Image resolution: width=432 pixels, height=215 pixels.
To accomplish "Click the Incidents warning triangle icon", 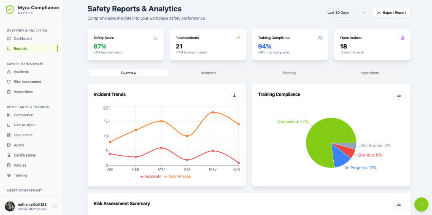I will [9, 72].
